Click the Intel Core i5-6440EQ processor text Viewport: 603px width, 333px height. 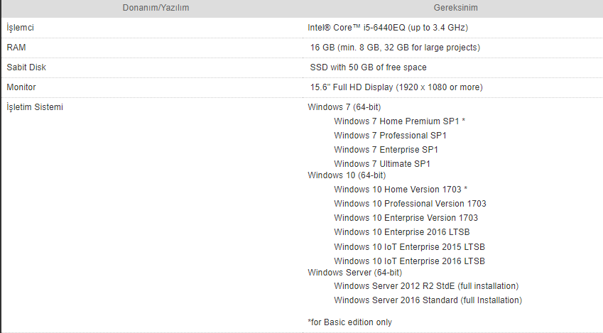387,28
